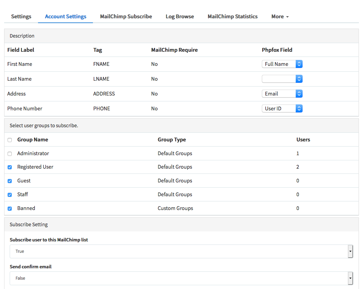
Task: Switch to MailChimp Subscribe tab
Action: 126,17
